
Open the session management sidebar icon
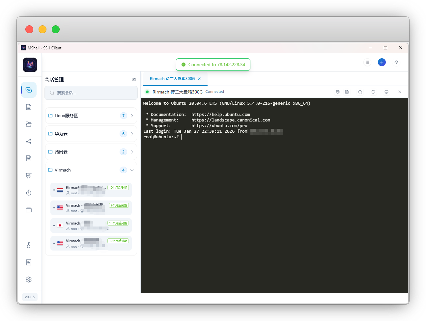pyautogui.click(x=29, y=90)
